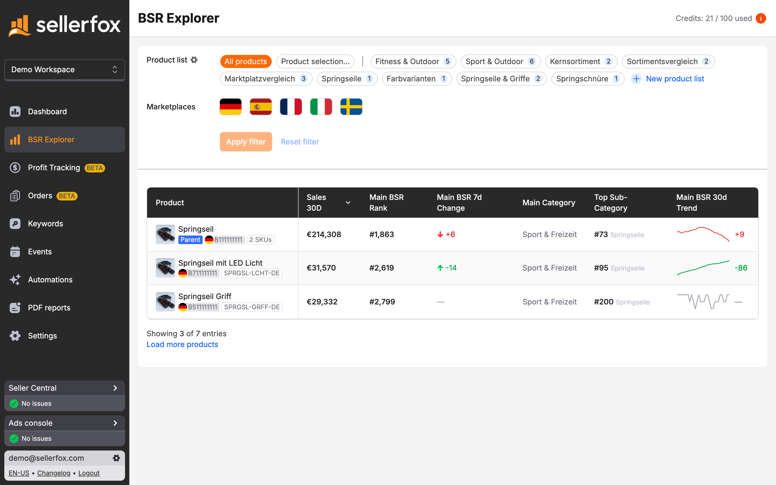This screenshot has width=776, height=485.
Task: Click the Profit Tracking dollar icon
Action: [x=15, y=167]
